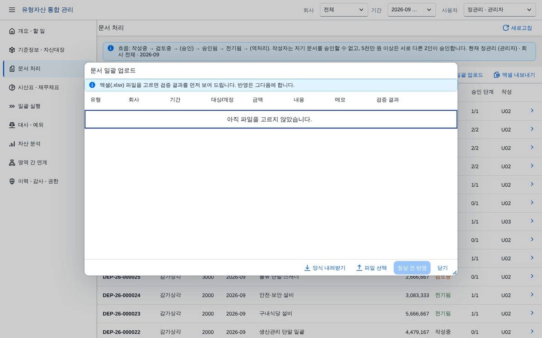Open the hamburger navigation menu
Image resolution: width=542 pixels, height=338 pixels.
coord(12,9)
